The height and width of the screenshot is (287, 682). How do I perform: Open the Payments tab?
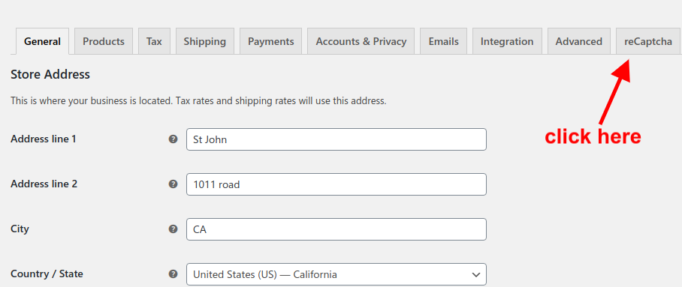271,42
